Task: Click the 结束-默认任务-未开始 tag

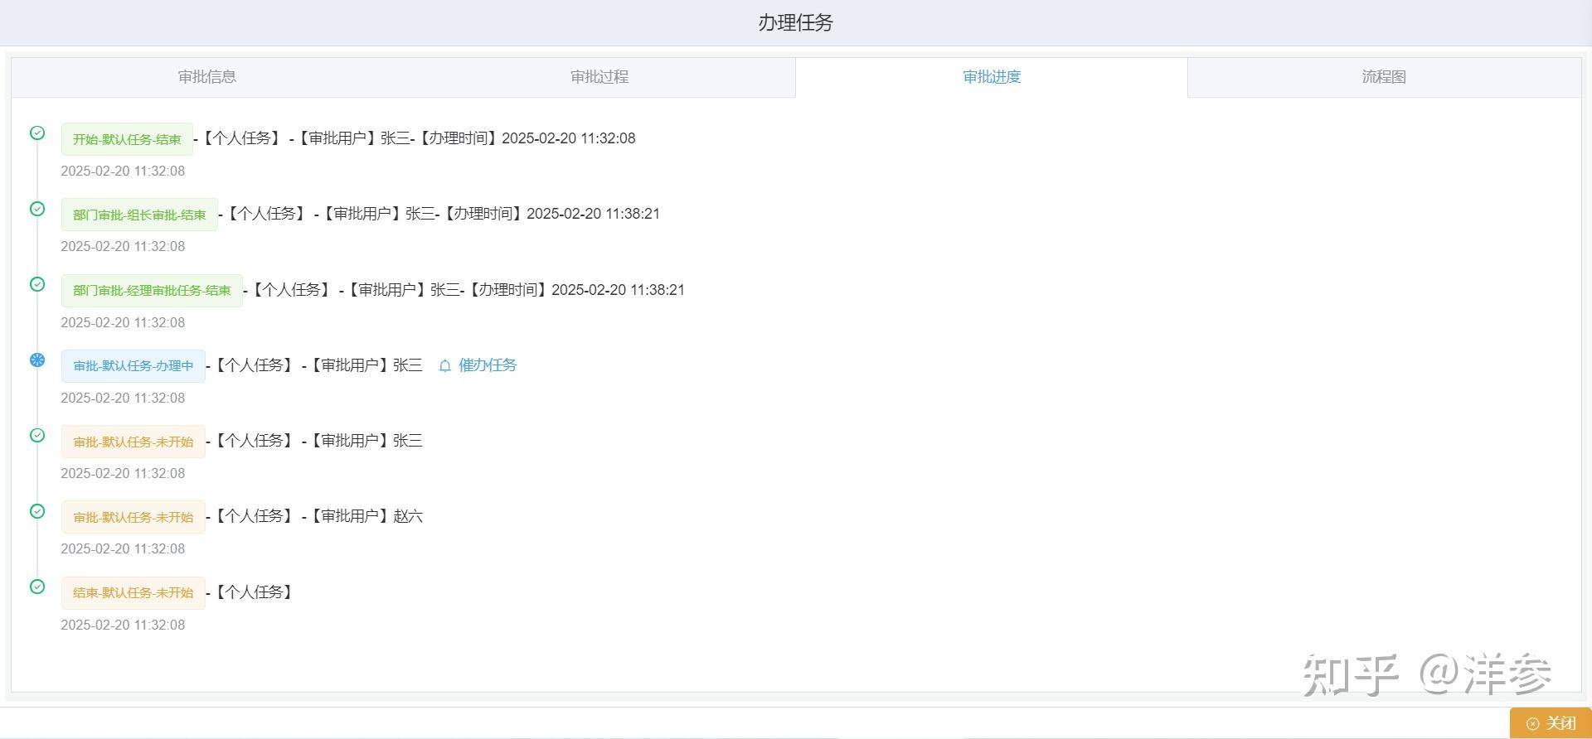Action: point(133,593)
